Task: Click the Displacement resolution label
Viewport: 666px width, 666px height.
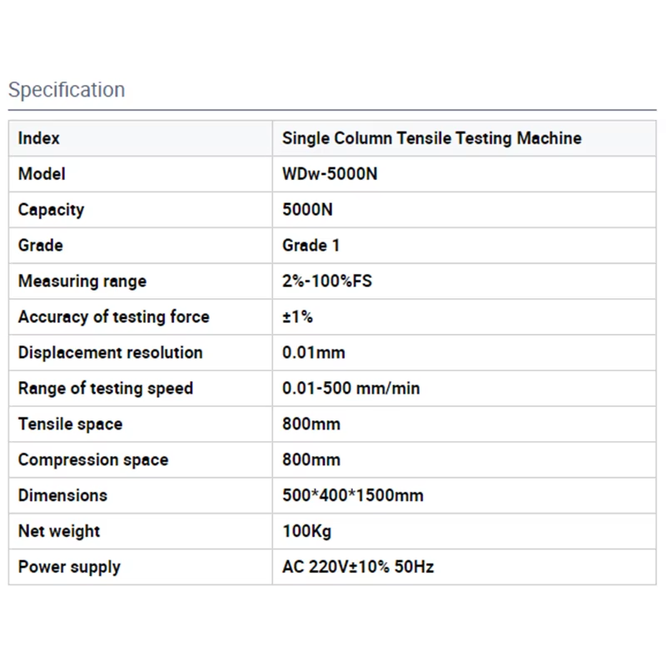Action: point(111,352)
